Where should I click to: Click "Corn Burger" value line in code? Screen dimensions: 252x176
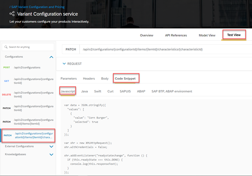coord(91,118)
